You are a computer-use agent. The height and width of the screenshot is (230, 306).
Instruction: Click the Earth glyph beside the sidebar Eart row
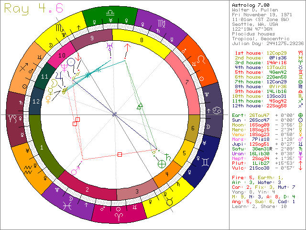point(301,115)
